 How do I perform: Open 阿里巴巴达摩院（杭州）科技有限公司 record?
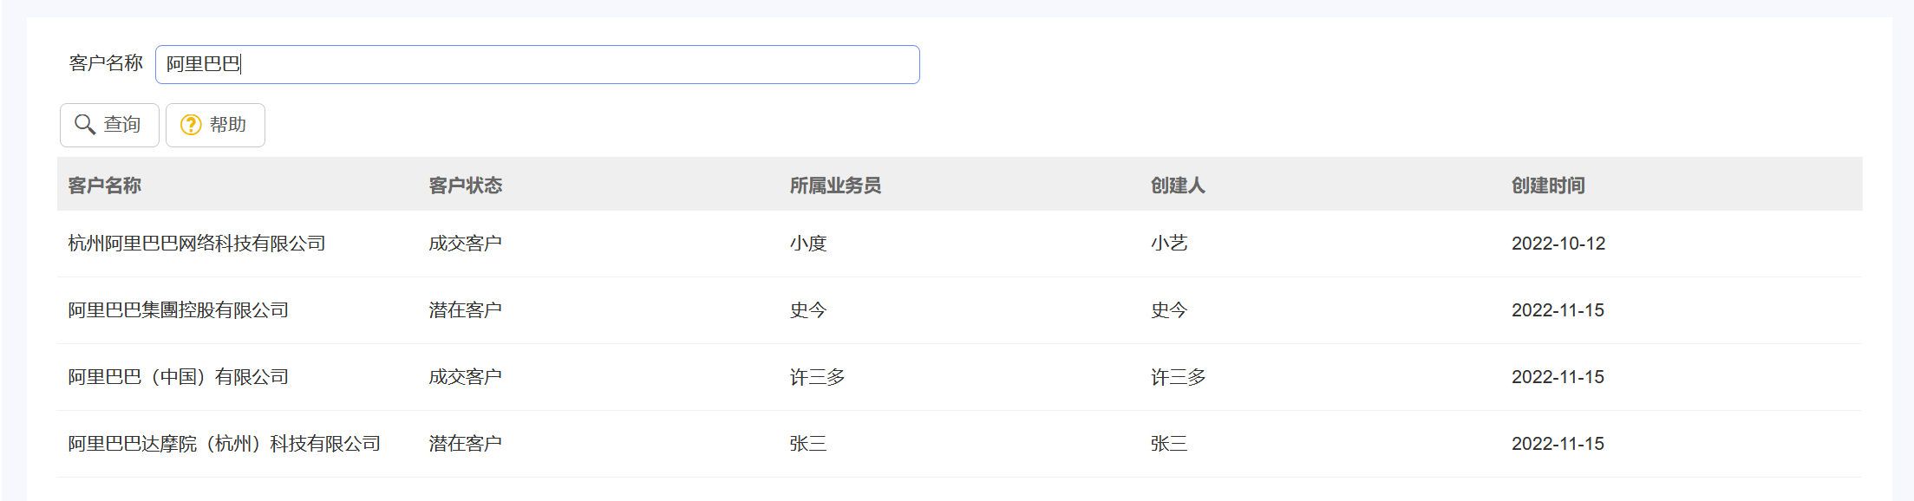[x=224, y=444]
